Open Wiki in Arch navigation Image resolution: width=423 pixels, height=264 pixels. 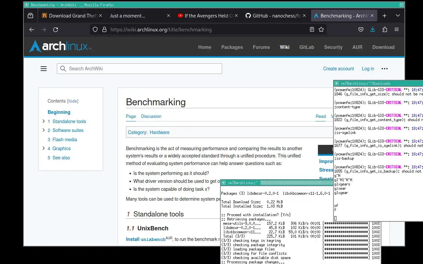[x=285, y=47]
